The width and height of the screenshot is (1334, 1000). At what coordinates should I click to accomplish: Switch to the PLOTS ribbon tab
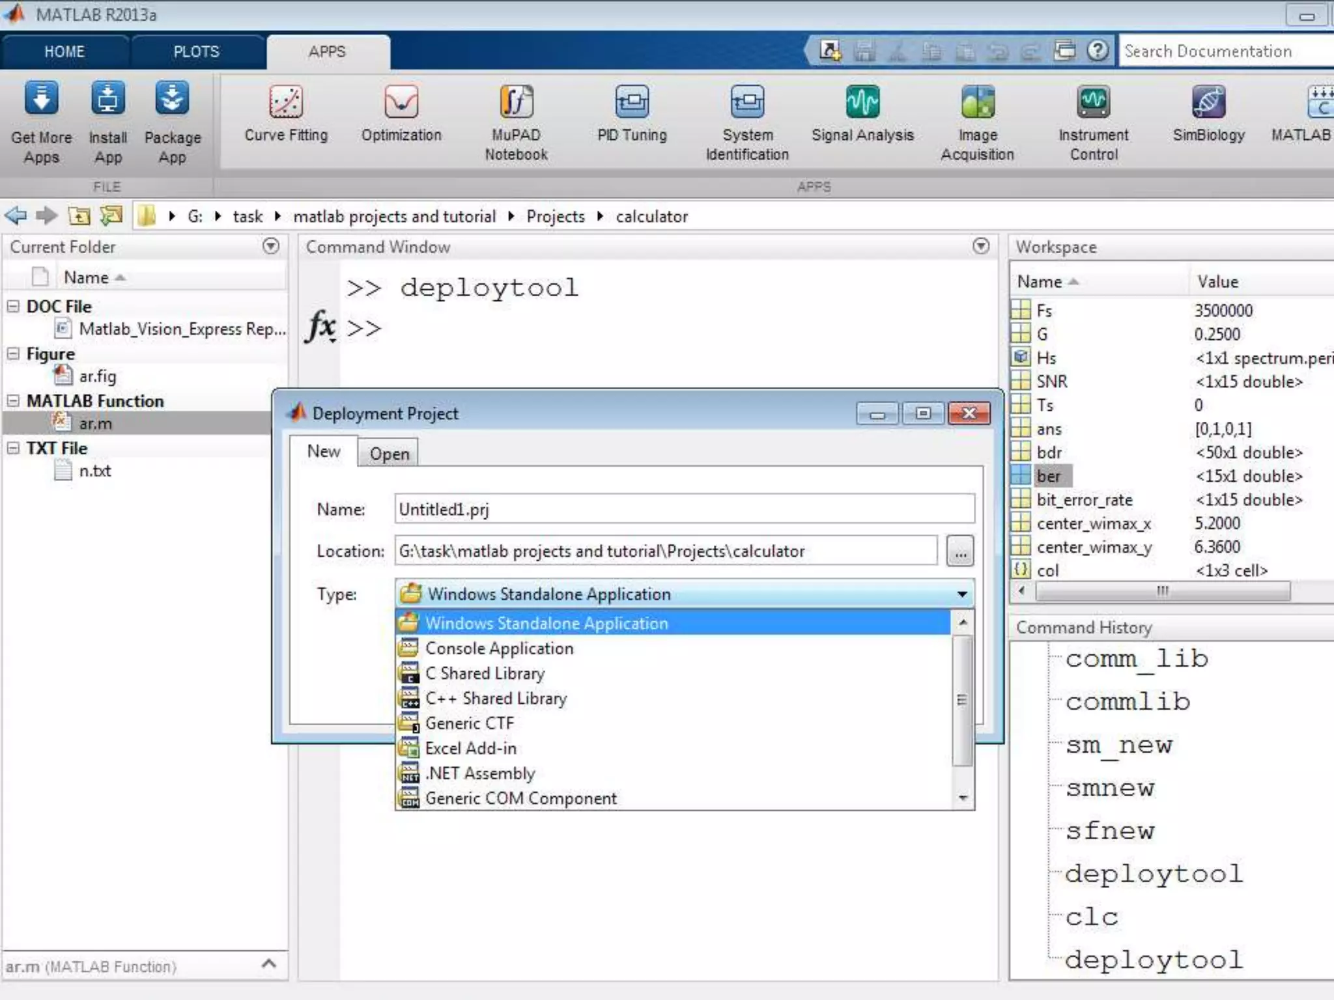coord(196,52)
